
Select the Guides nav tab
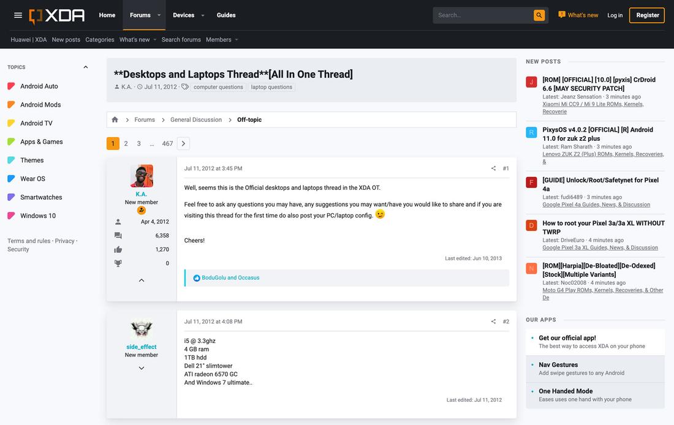(225, 15)
